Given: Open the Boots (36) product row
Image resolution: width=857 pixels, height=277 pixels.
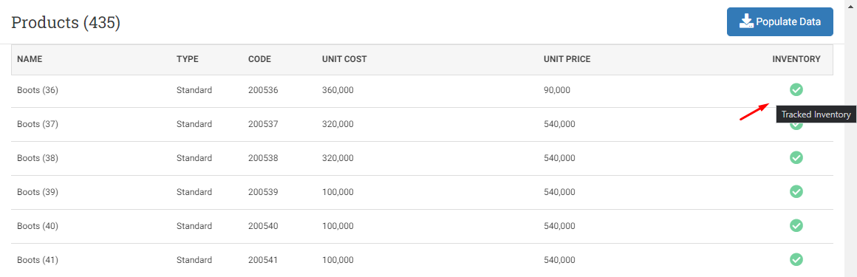Looking at the screenshot, I should click(422, 91).
